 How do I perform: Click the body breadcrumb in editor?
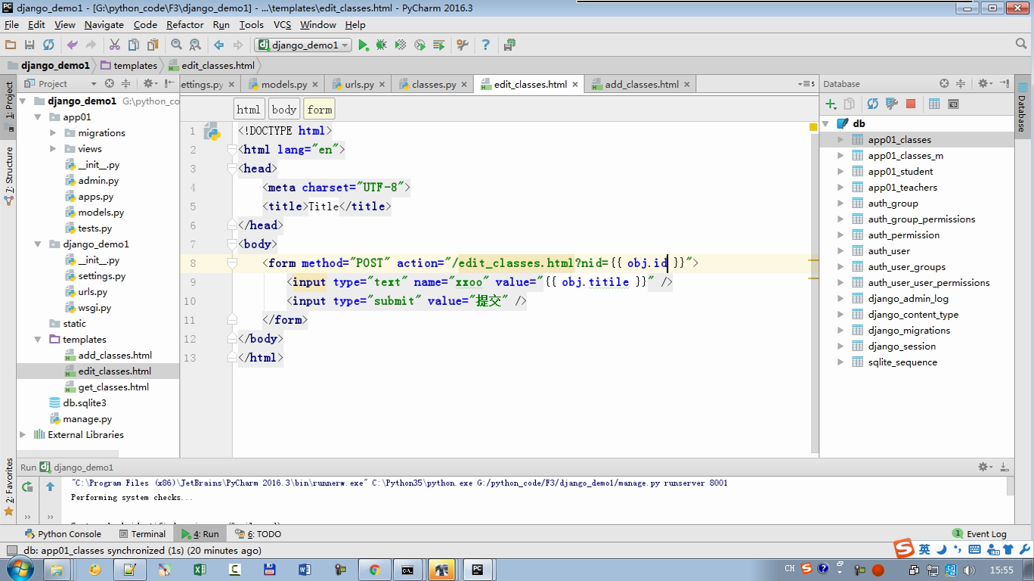pyautogui.click(x=284, y=110)
